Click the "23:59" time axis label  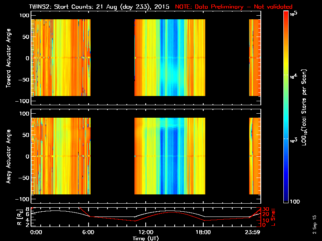[x=253, y=233]
